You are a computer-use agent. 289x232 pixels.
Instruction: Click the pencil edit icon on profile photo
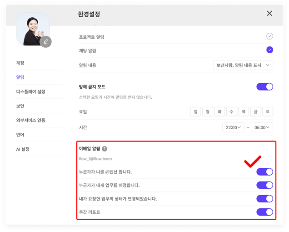pos(45,42)
